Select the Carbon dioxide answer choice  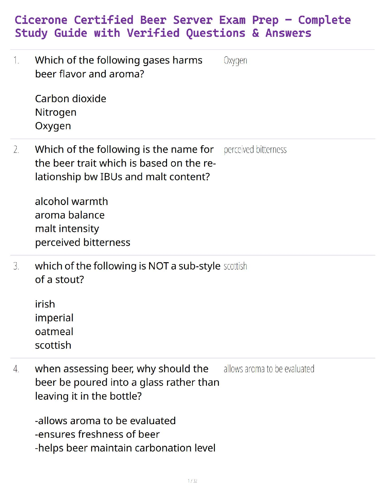tap(70, 99)
